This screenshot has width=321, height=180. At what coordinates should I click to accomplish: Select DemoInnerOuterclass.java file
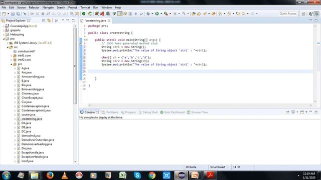click(38, 140)
